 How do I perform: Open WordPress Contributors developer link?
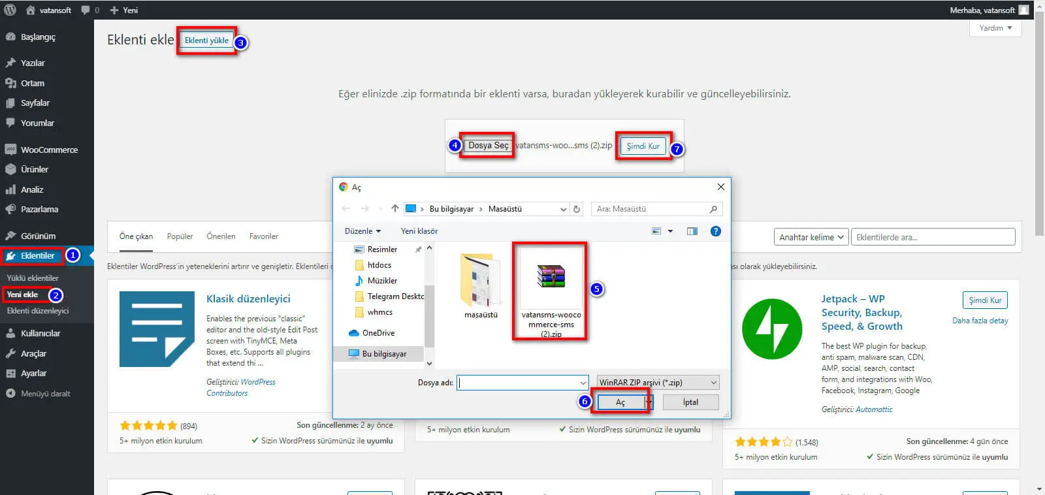241,387
